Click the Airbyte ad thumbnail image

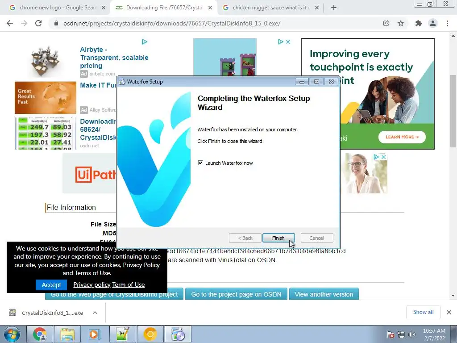click(x=45, y=61)
